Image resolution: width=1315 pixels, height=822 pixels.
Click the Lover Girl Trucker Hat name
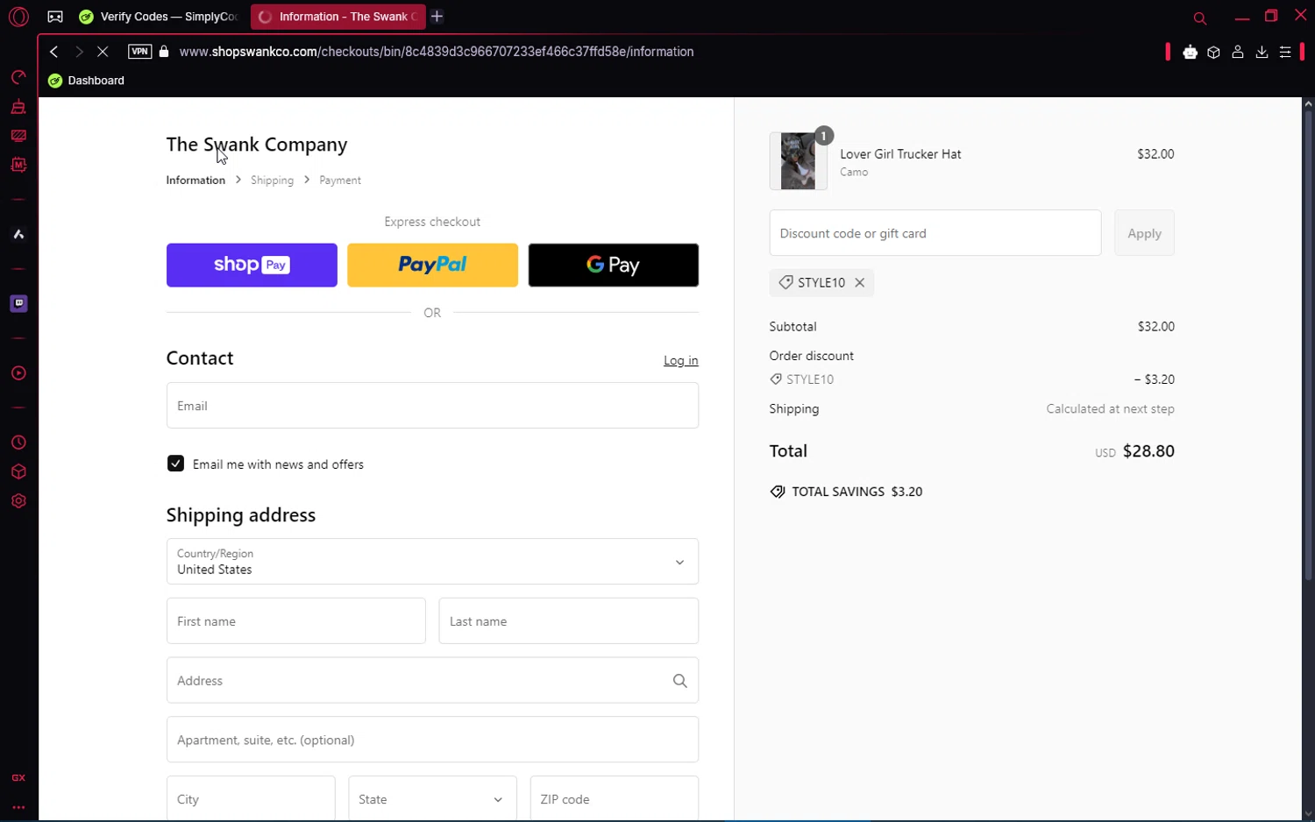click(x=900, y=154)
